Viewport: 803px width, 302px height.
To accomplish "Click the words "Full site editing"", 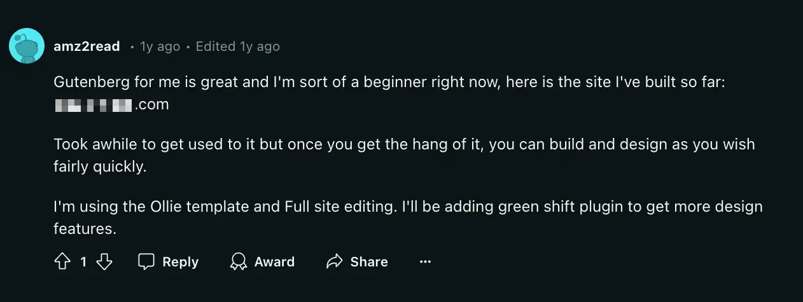I will [336, 207].
